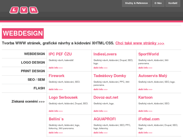183x137 pixels.
Task: Click 'další info' under Firework
Action: click(x=56, y=89)
